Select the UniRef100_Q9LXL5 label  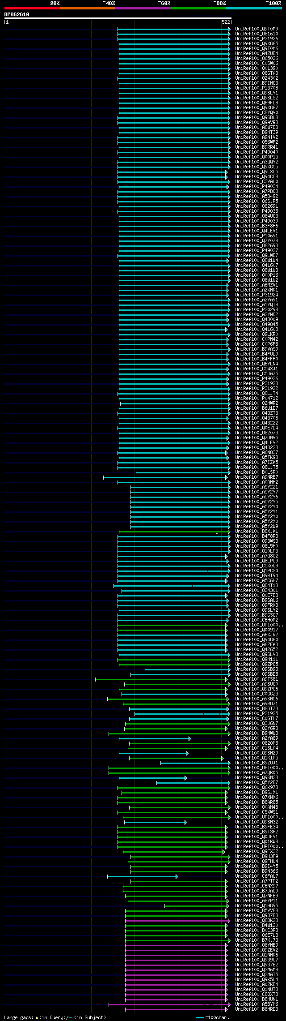(257, 172)
